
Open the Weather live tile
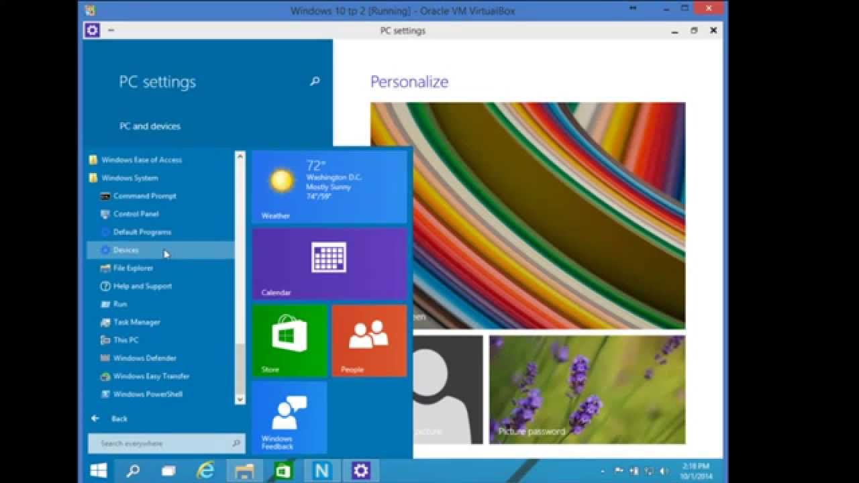[x=330, y=186]
